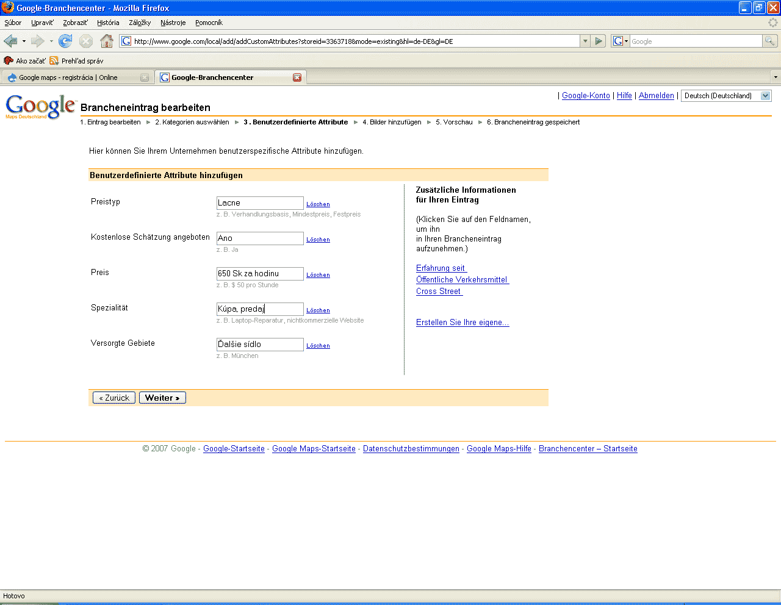
Task: Open the Zobraziť menu
Action: pyautogui.click(x=75, y=23)
